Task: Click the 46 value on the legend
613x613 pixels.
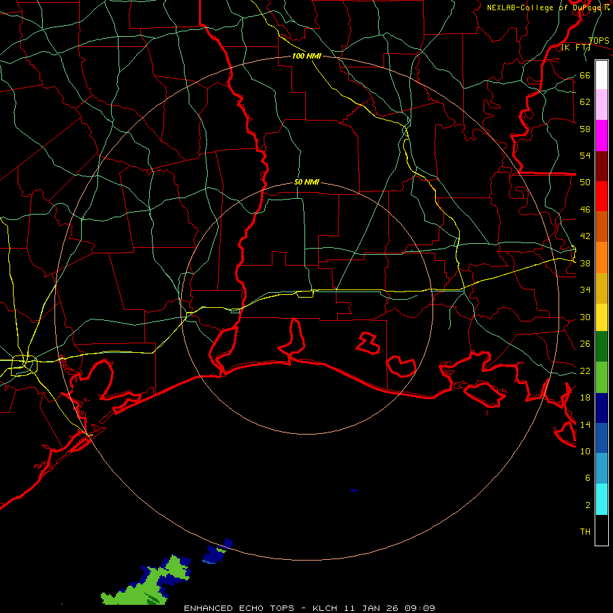Action: click(x=585, y=210)
